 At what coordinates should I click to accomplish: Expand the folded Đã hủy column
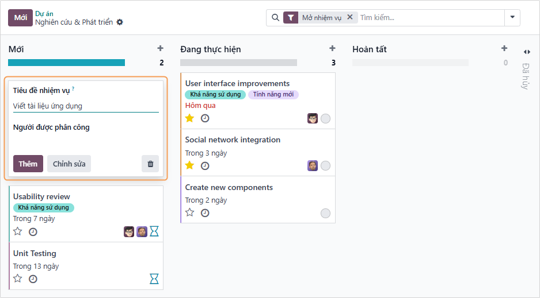tap(526, 52)
